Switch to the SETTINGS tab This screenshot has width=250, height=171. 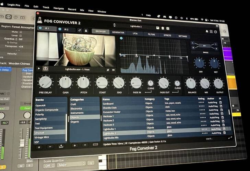(182, 36)
